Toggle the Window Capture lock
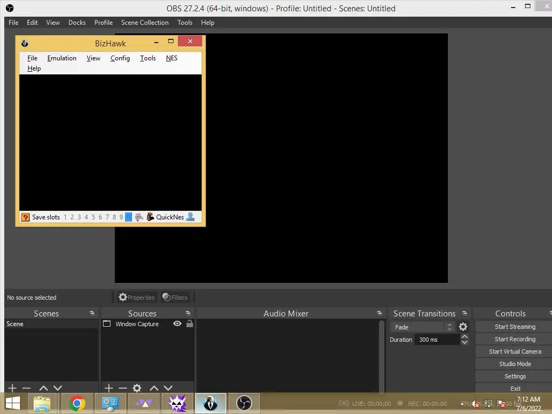The image size is (552, 414). [x=189, y=323]
